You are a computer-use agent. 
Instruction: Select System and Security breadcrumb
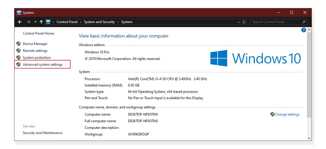click(99, 22)
